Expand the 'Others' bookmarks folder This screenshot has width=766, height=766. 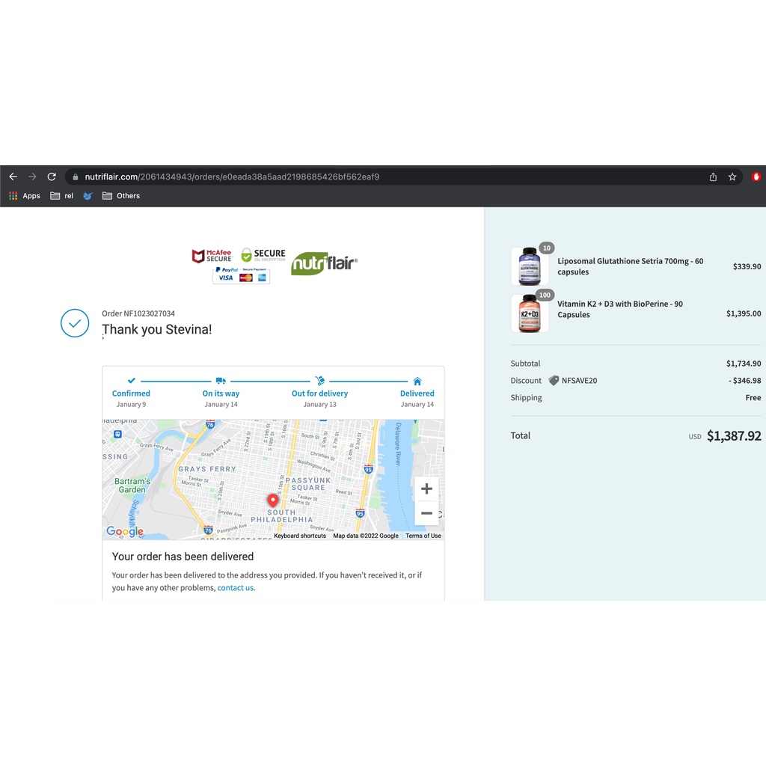120,196
